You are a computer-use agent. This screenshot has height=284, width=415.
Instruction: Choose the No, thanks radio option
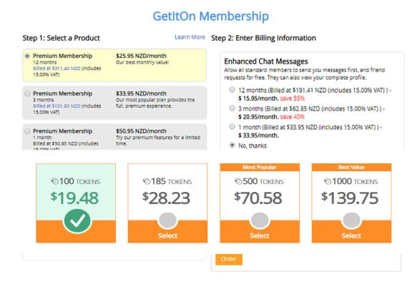(232, 145)
